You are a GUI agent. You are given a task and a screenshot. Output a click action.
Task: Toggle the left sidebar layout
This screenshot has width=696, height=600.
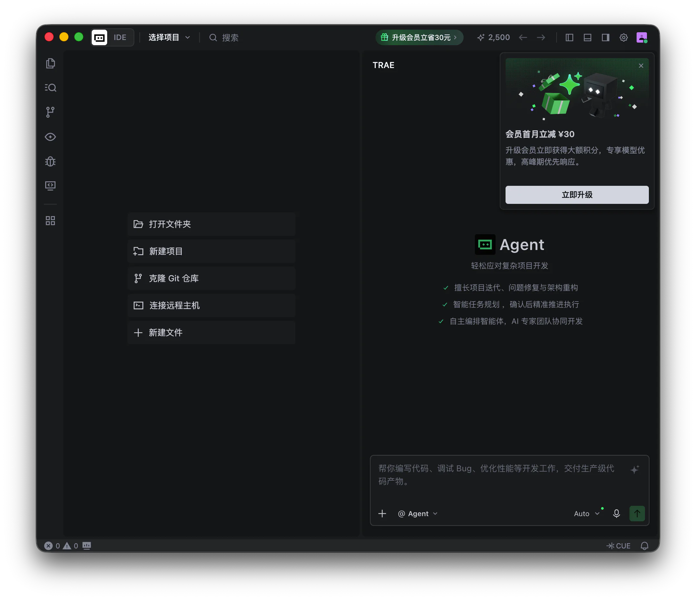569,37
